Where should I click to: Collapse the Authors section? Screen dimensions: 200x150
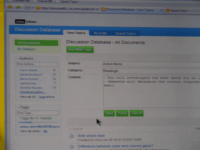(18, 58)
